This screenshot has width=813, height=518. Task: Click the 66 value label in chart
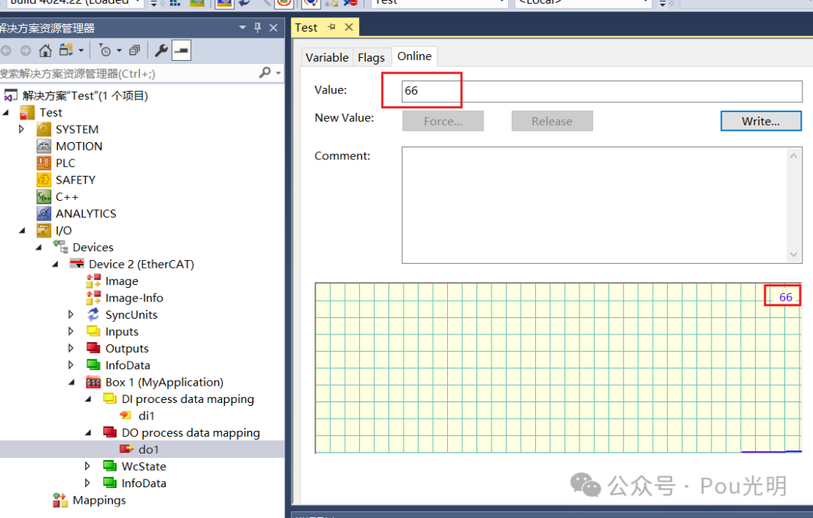(785, 297)
